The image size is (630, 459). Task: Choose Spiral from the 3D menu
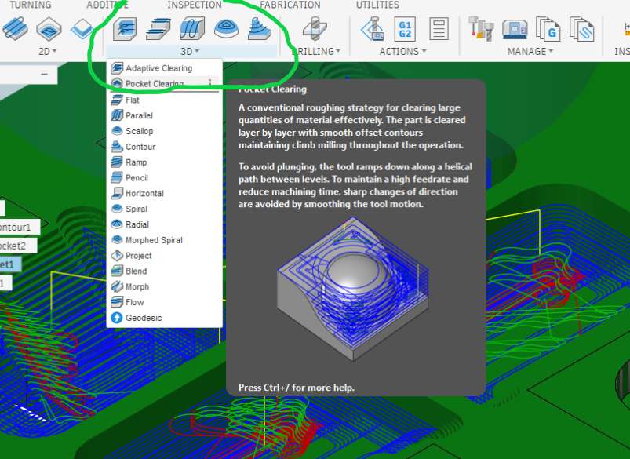click(164, 209)
